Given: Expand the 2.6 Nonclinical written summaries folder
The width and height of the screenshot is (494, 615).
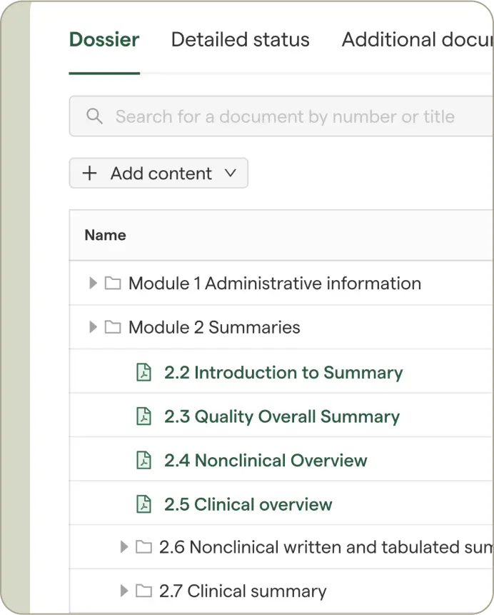Looking at the screenshot, I should pos(124,547).
